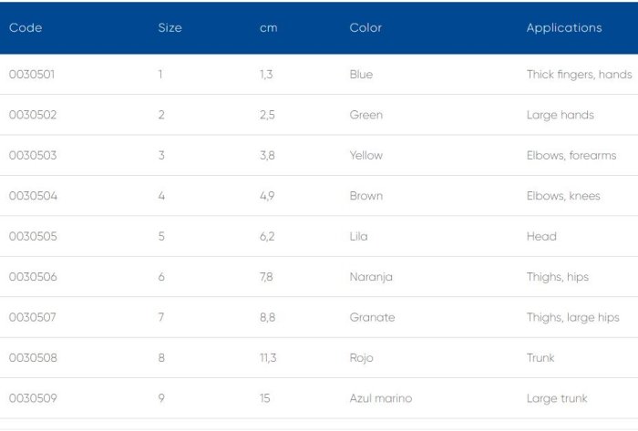Click the code 0030509 cell

point(33,398)
